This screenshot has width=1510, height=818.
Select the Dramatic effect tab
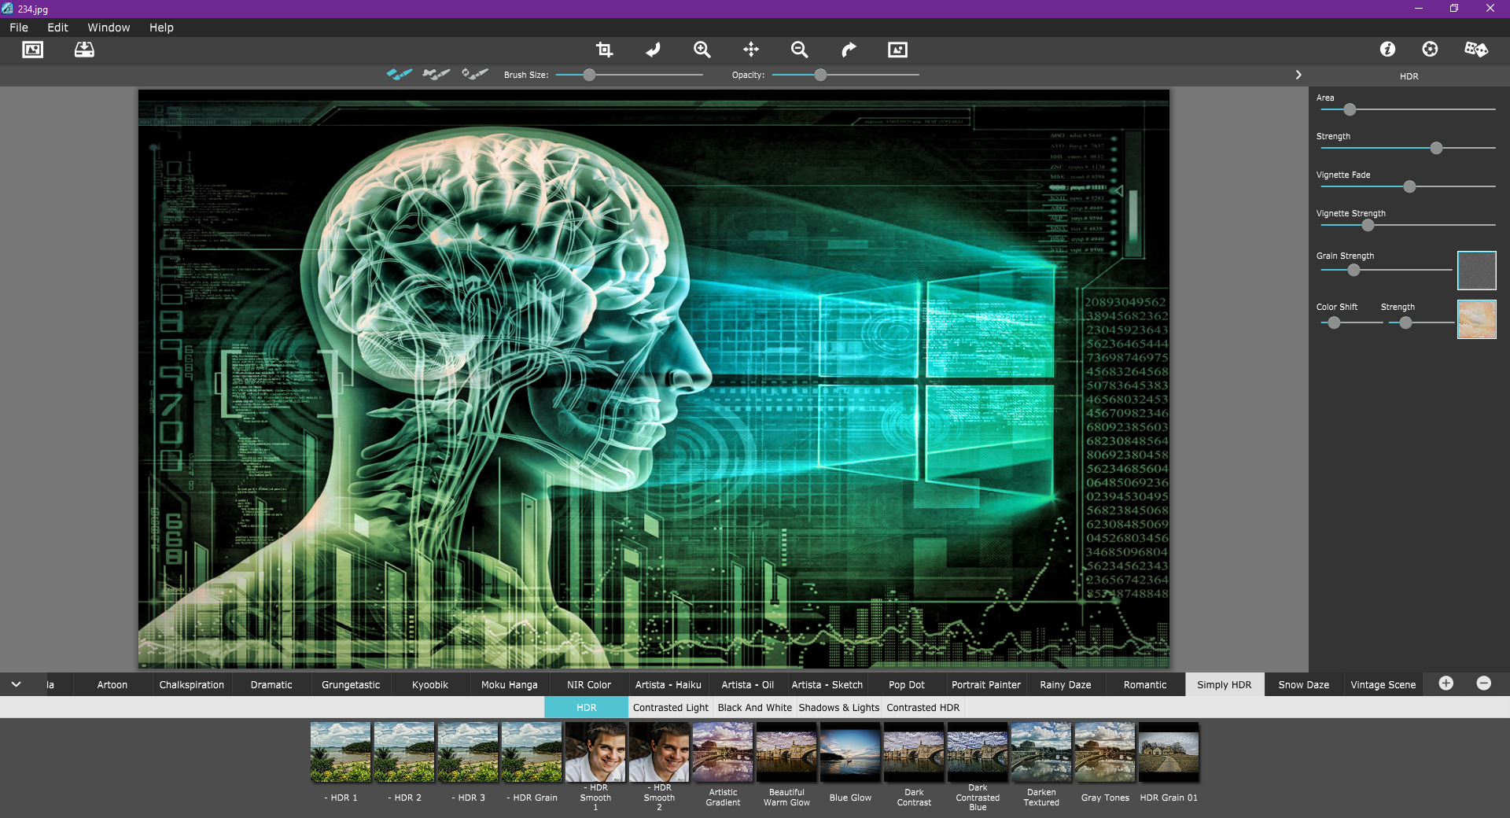pyautogui.click(x=271, y=684)
